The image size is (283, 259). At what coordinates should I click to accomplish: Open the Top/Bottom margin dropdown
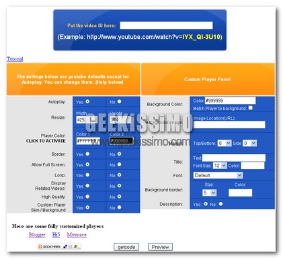225,143
